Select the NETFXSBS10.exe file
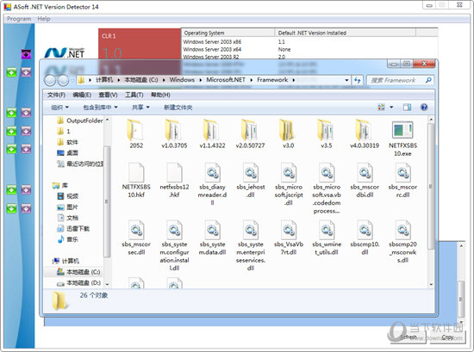The image size is (474, 352). click(402, 139)
